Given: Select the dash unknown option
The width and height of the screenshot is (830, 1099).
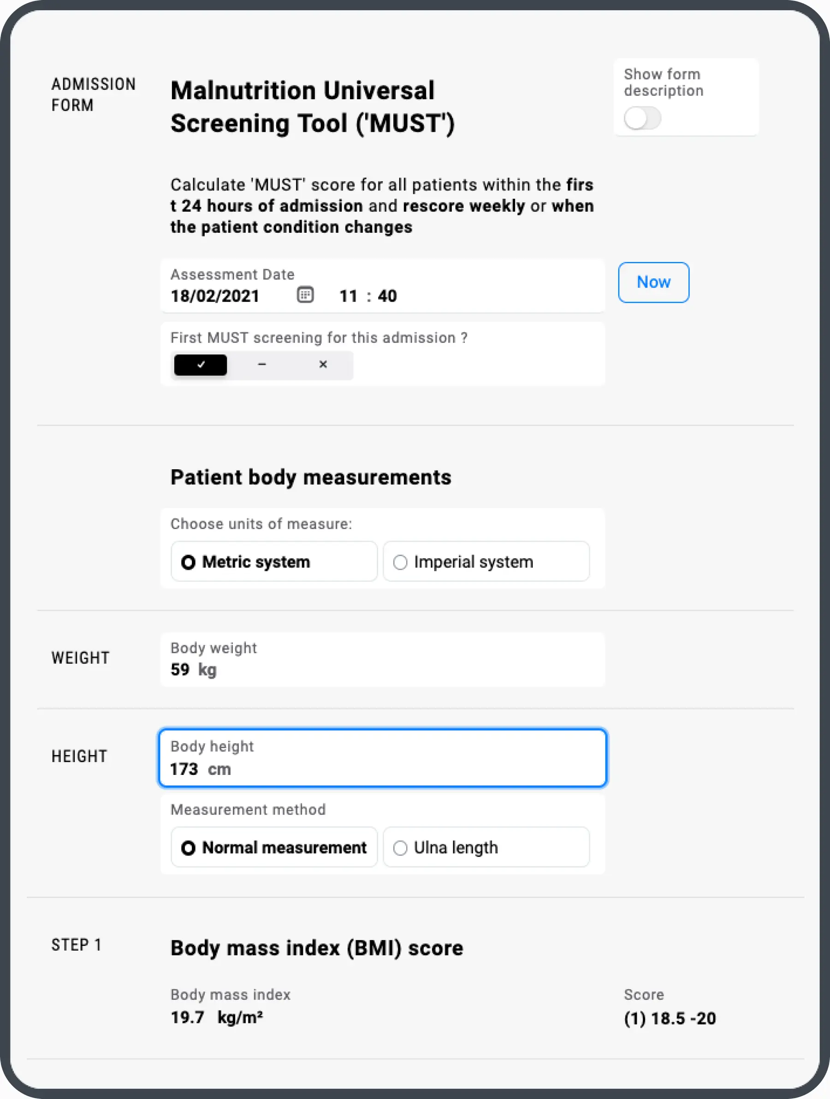Looking at the screenshot, I should [x=262, y=365].
